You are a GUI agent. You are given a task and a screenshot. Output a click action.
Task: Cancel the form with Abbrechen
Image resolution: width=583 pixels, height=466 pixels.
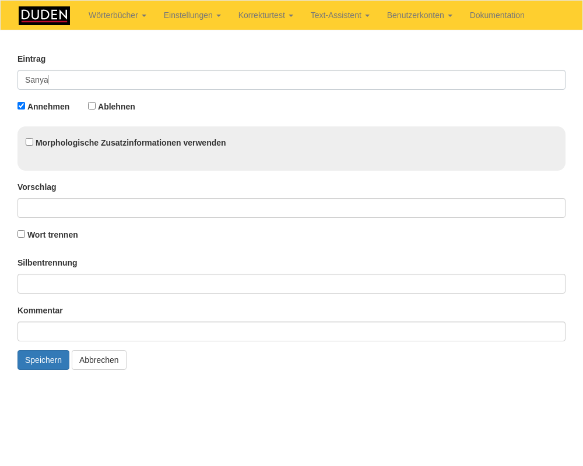99,360
